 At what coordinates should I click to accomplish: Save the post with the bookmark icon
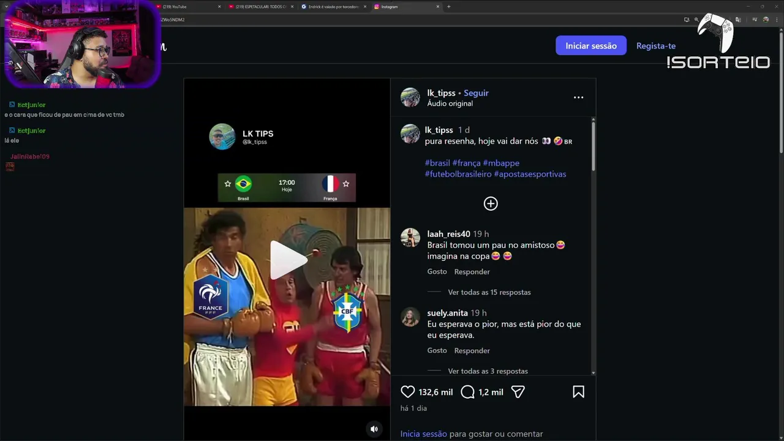578,392
